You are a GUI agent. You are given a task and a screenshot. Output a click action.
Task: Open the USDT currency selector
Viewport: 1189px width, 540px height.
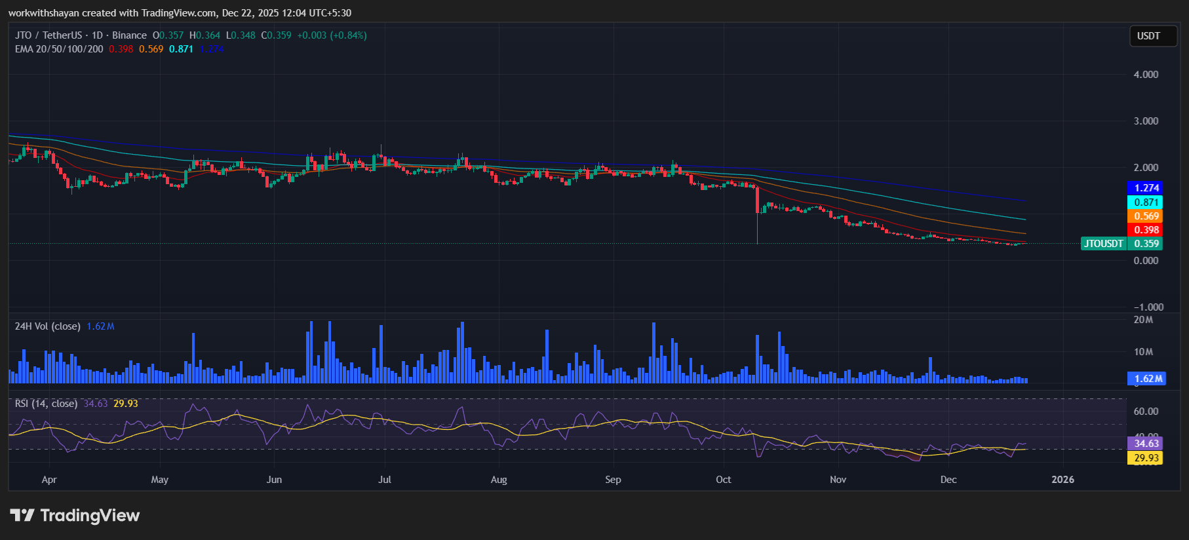(x=1148, y=36)
